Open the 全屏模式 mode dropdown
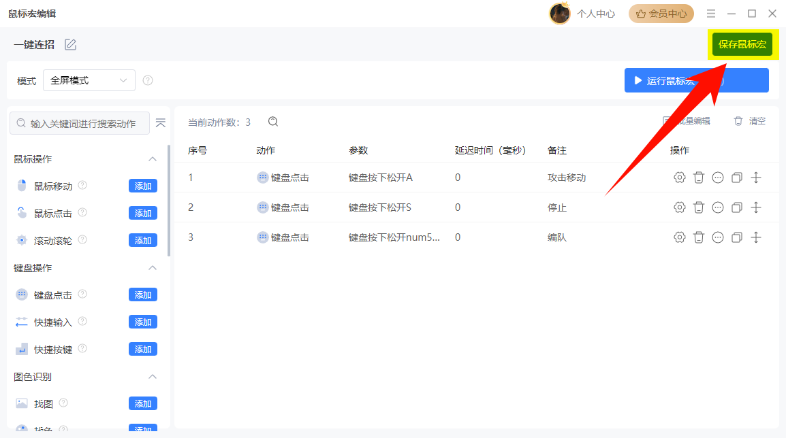786x438 pixels. pos(89,80)
